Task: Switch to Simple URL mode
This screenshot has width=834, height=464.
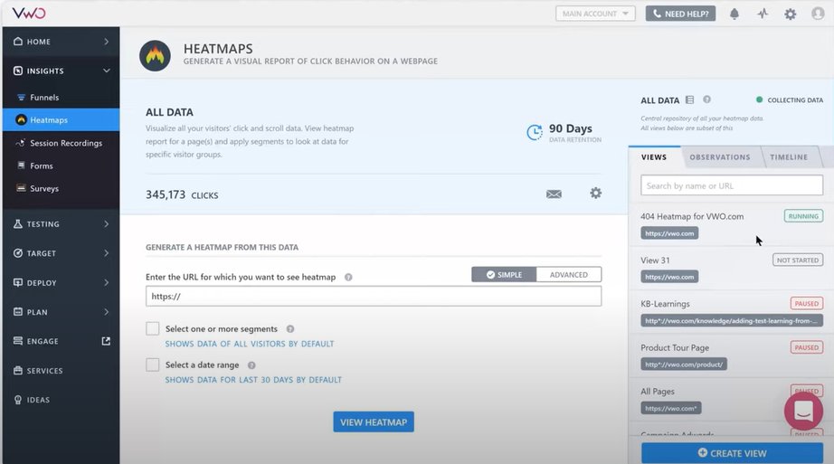Action: tap(504, 275)
